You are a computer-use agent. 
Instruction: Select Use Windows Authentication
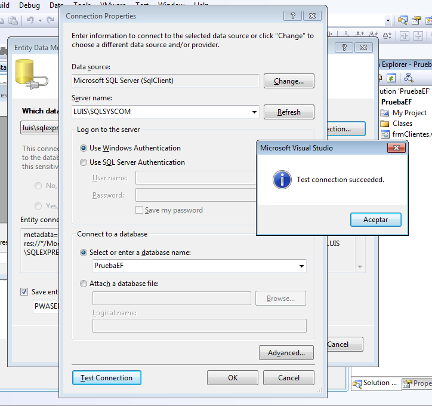(x=84, y=148)
